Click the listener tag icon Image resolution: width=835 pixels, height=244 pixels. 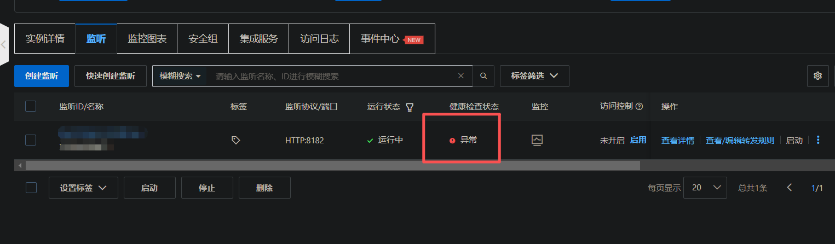[x=236, y=140]
